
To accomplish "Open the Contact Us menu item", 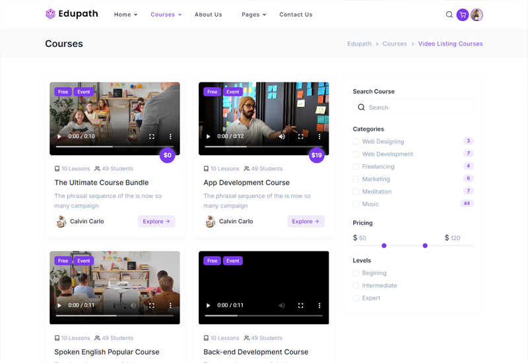I will pos(296,15).
